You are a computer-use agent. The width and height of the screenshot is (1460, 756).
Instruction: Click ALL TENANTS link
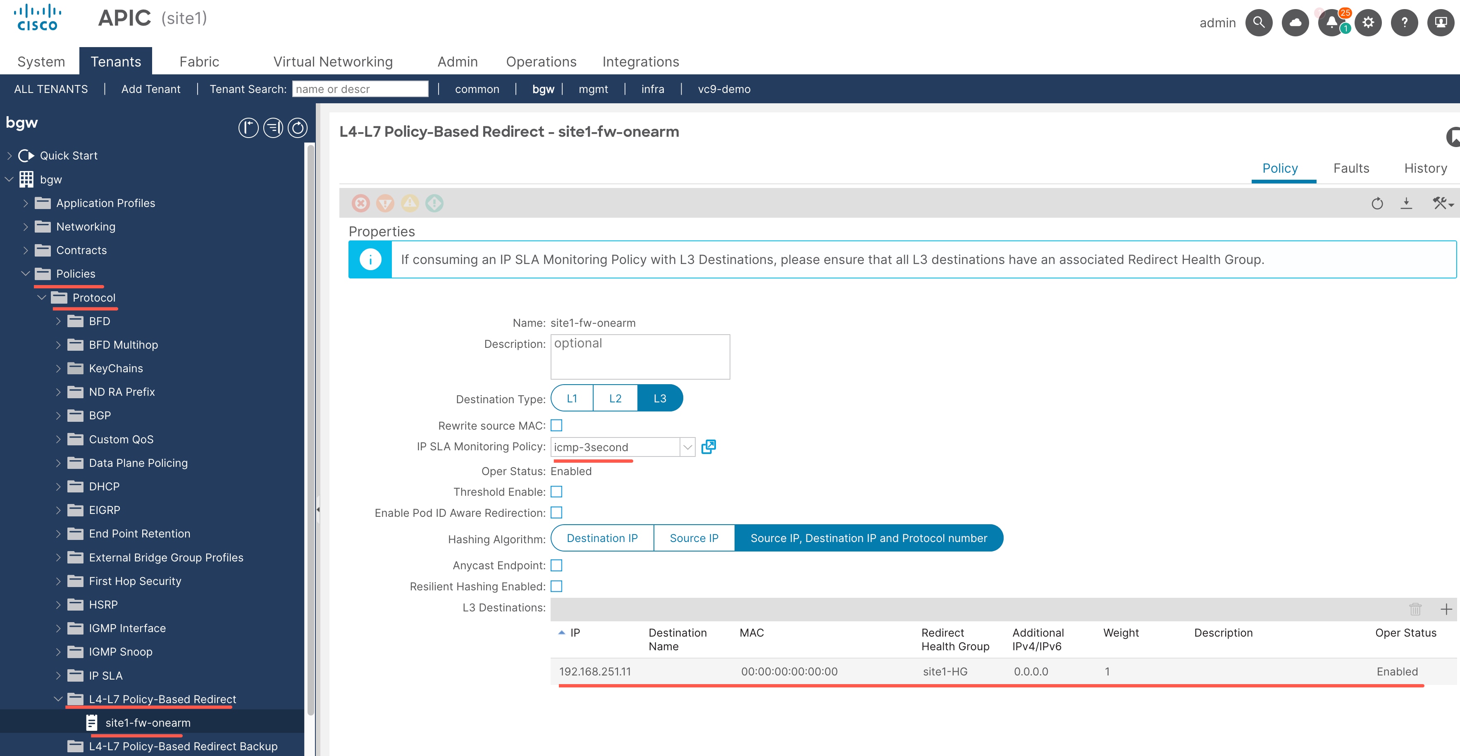click(51, 89)
